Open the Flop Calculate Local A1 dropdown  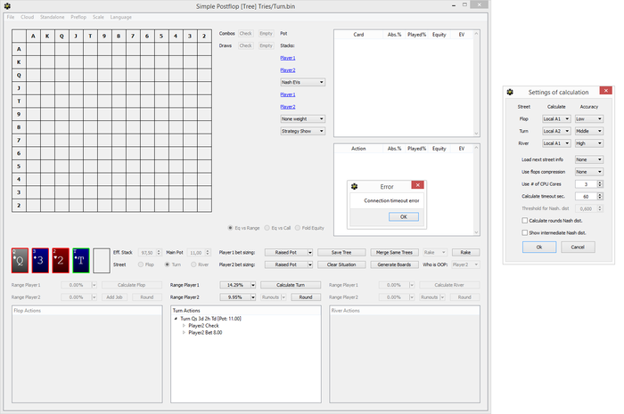tap(556, 118)
